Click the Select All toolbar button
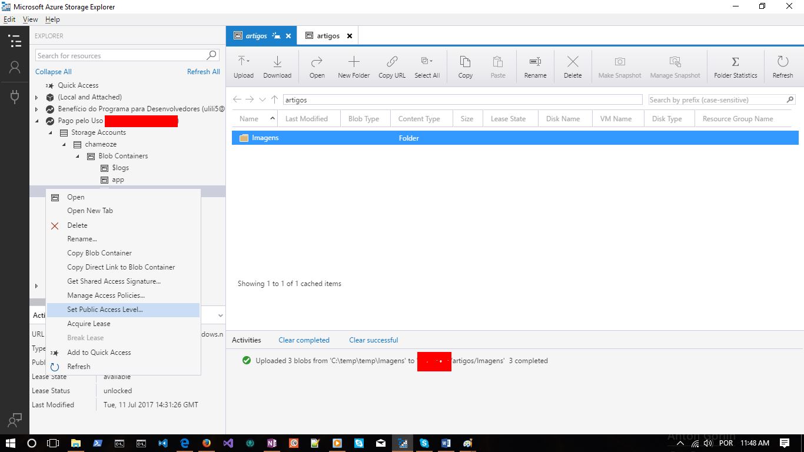The image size is (804, 452). click(427, 67)
